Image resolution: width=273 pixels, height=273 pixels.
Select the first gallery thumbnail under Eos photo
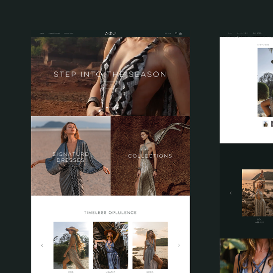coord(266,124)
